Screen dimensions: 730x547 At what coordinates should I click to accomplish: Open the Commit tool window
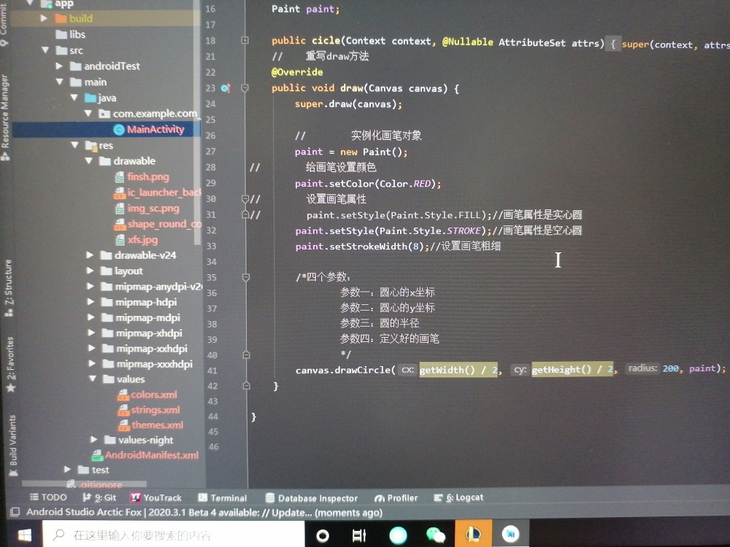click(x=4, y=23)
